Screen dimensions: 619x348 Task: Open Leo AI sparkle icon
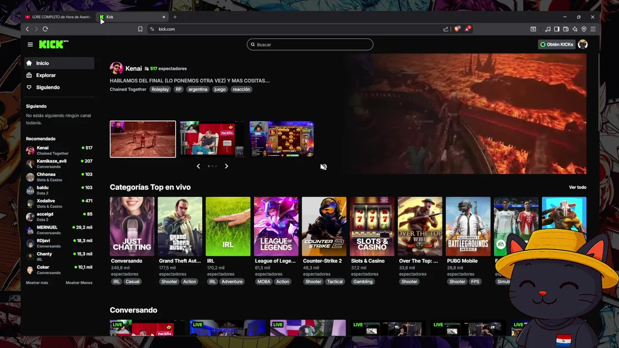tap(575, 29)
